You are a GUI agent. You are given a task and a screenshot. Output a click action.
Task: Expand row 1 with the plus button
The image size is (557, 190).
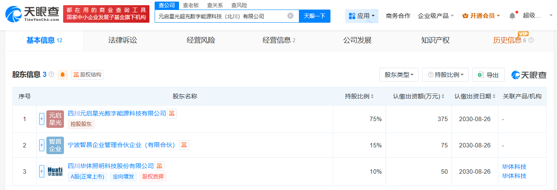[x=42, y=119]
